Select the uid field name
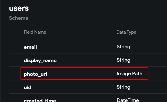 [28, 87]
